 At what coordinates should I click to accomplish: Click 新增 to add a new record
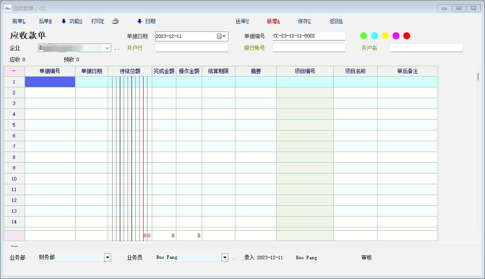pyautogui.click(x=273, y=21)
